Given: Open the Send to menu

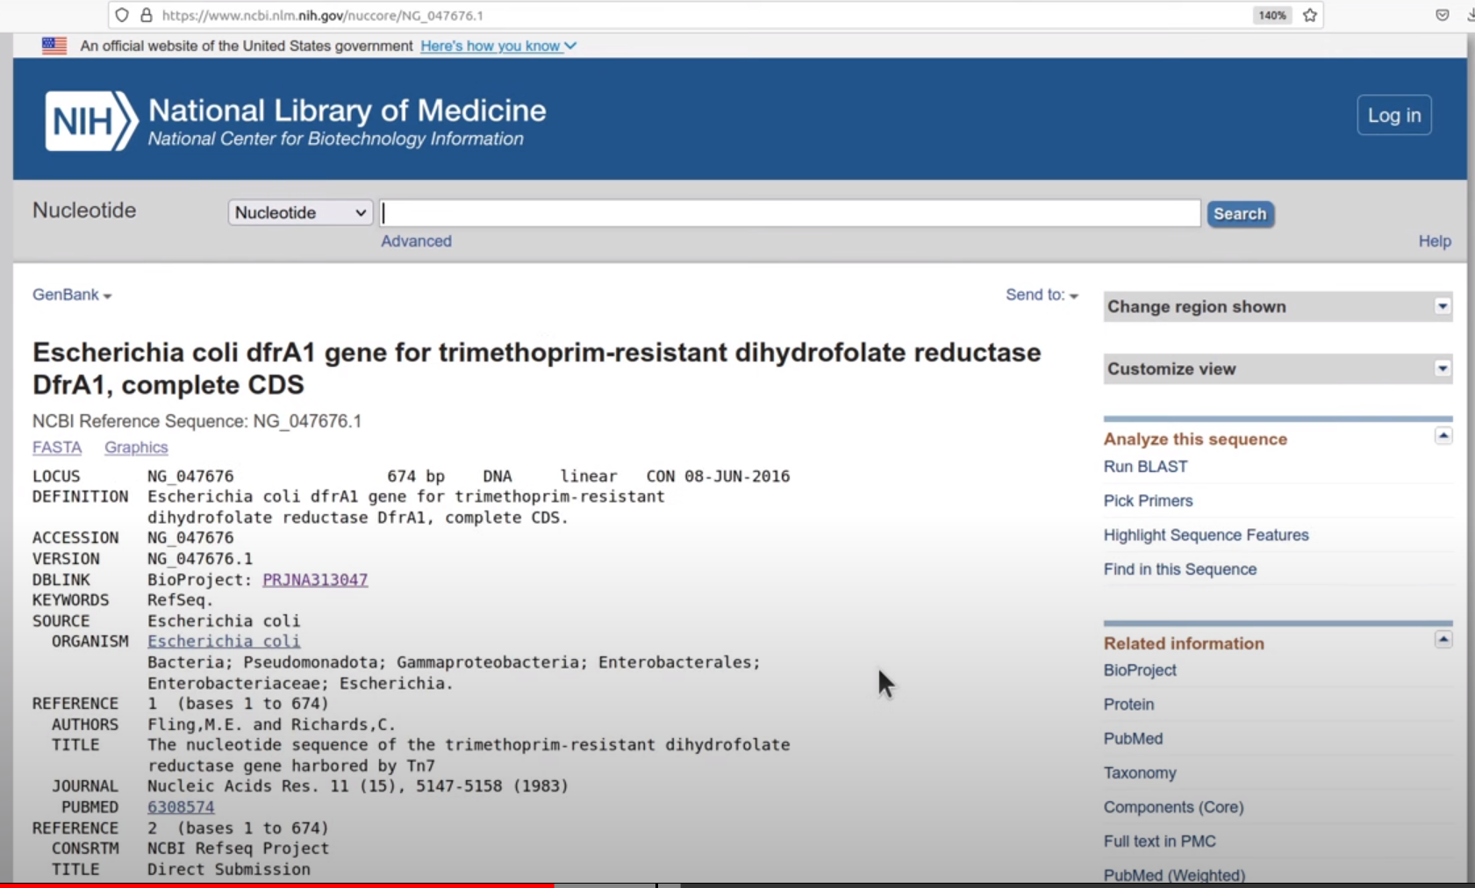Looking at the screenshot, I should (x=1042, y=295).
